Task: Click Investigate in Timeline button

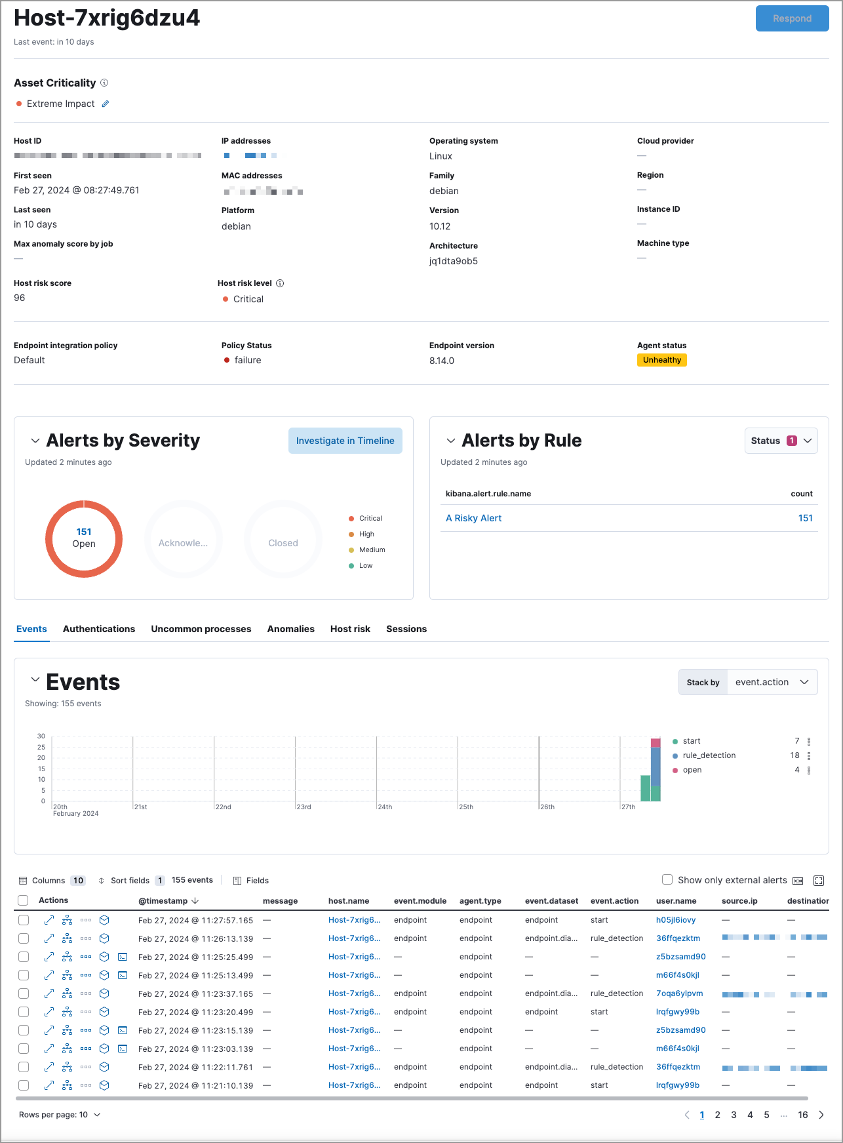Action: 345,441
